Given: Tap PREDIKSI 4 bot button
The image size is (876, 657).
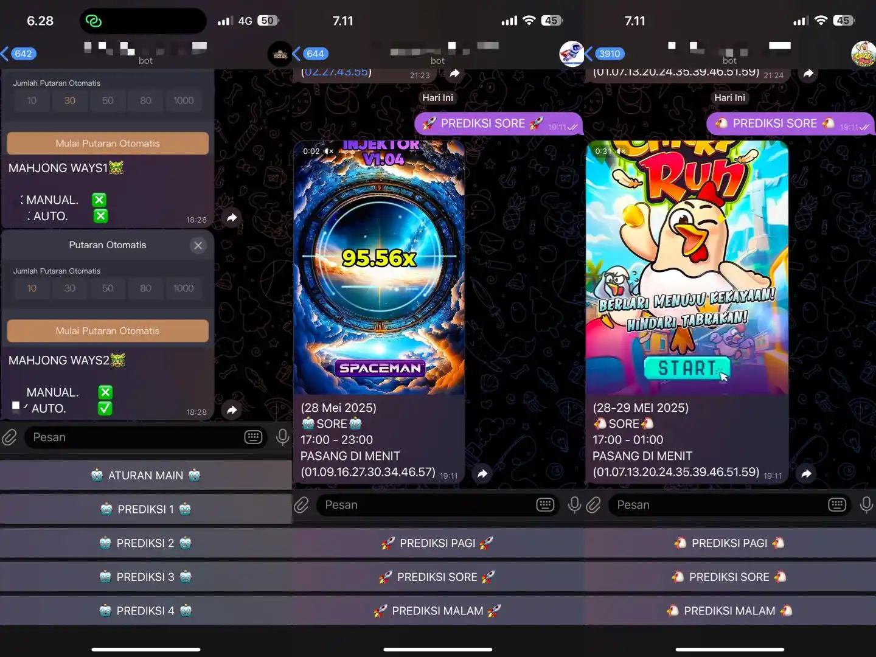Looking at the screenshot, I should pyautogui.click(x=146, y=611).
